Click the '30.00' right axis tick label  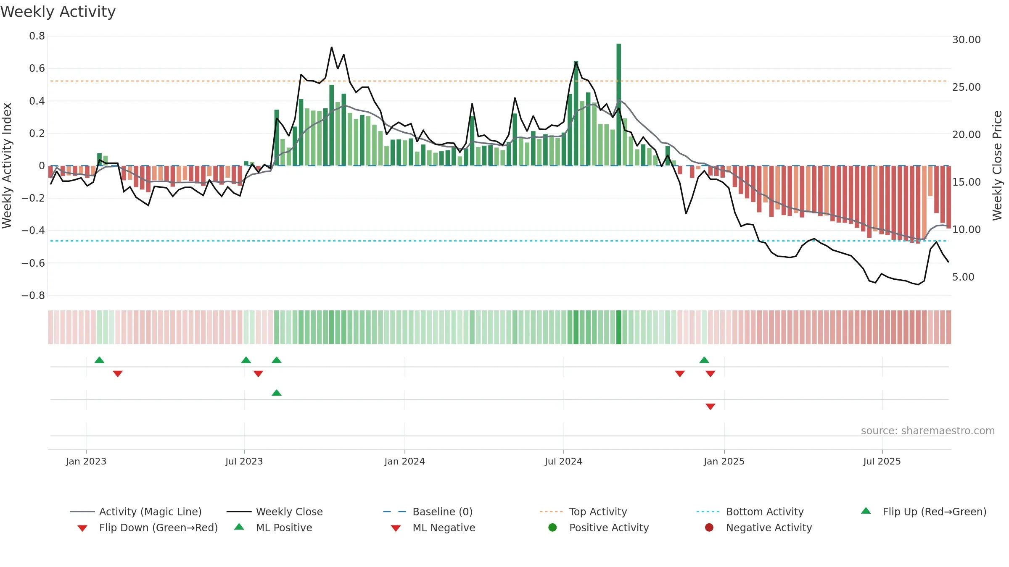coord(967,40)
